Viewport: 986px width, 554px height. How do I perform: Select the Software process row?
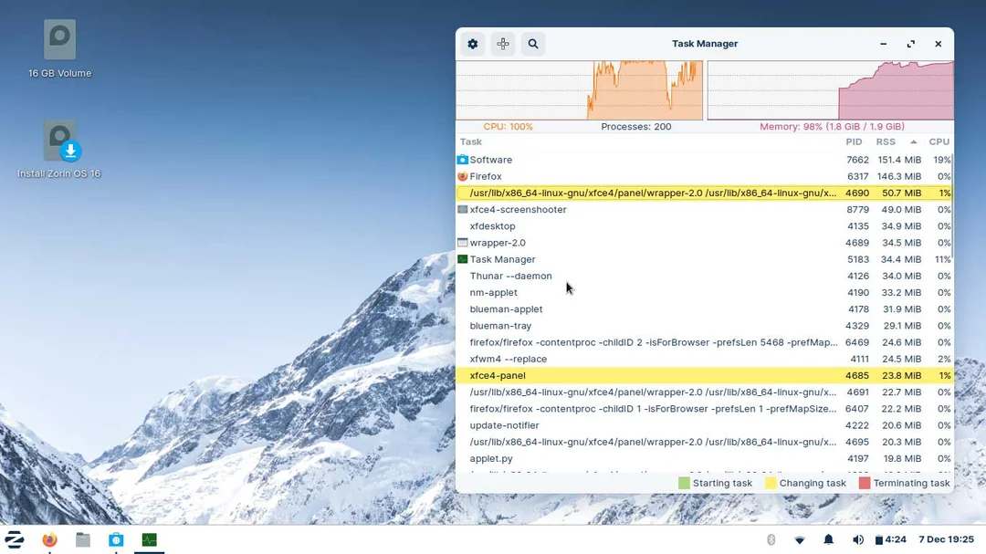[x=704, y=160]
